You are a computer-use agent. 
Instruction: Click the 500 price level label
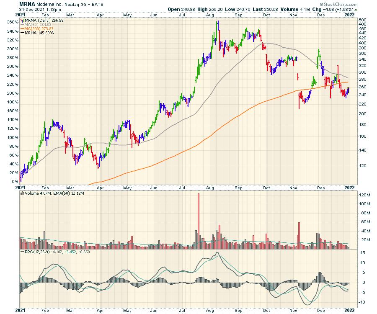(363, 20)
